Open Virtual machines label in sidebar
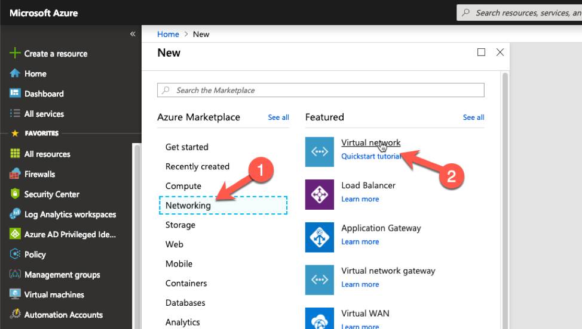Viewport: 582px width, 329px height. (54, 294)
